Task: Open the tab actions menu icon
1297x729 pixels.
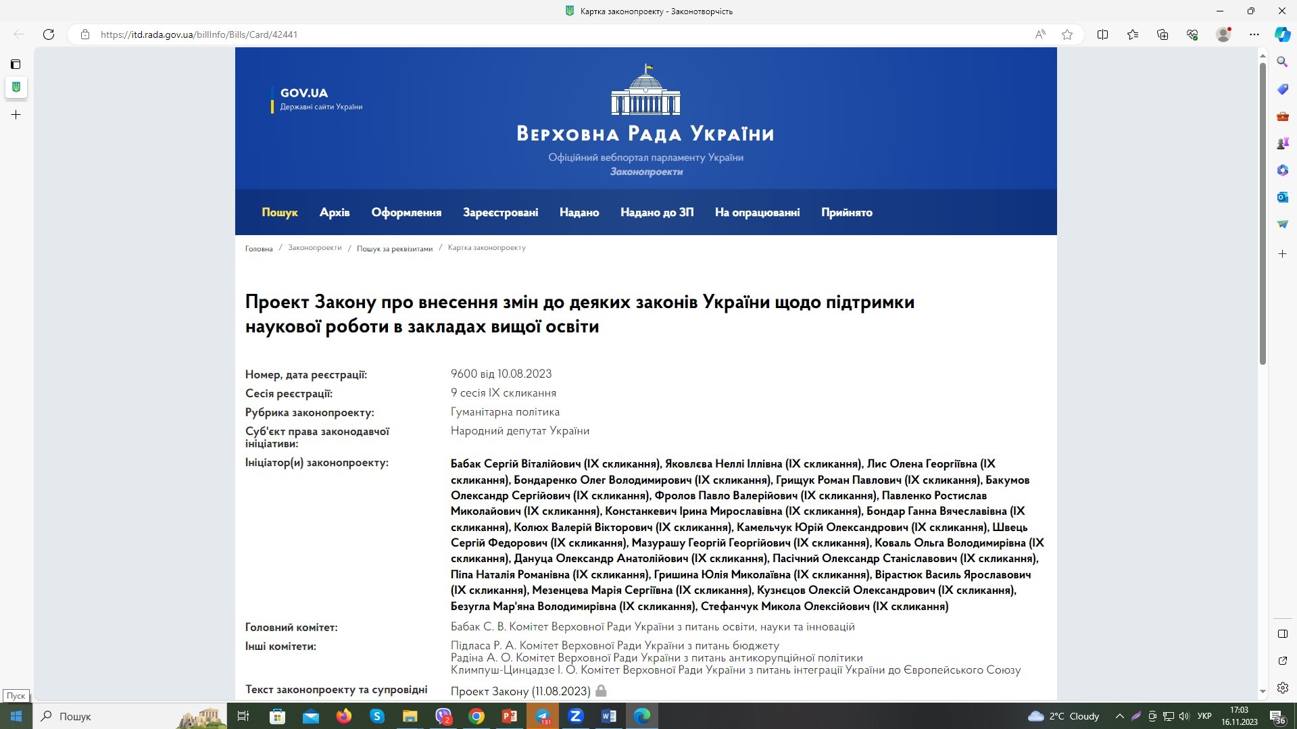Action: tap(16, 64)
